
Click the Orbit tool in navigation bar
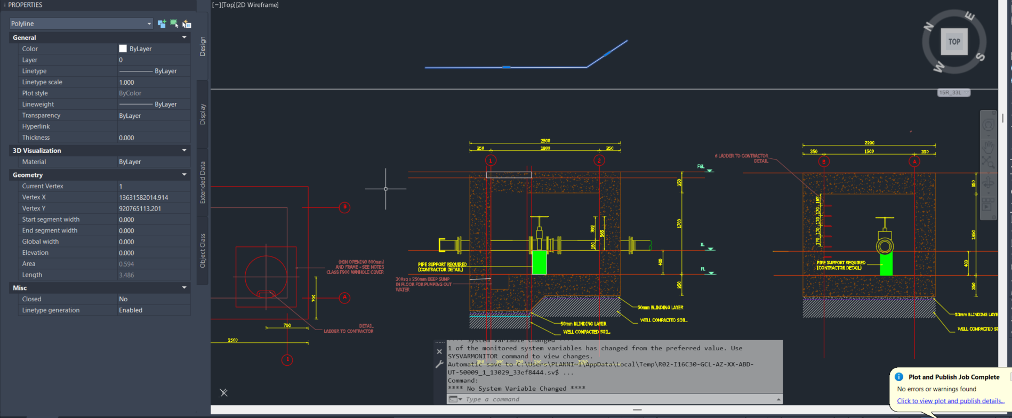989,183
